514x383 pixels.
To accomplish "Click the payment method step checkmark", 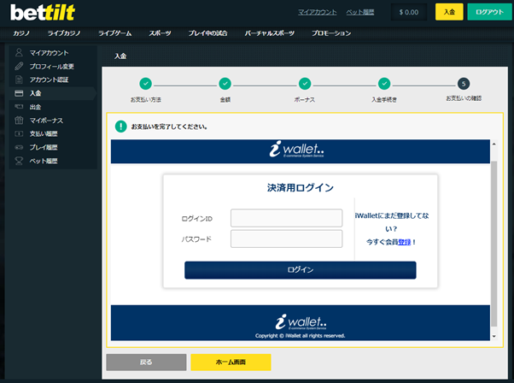I will (145, 84).
